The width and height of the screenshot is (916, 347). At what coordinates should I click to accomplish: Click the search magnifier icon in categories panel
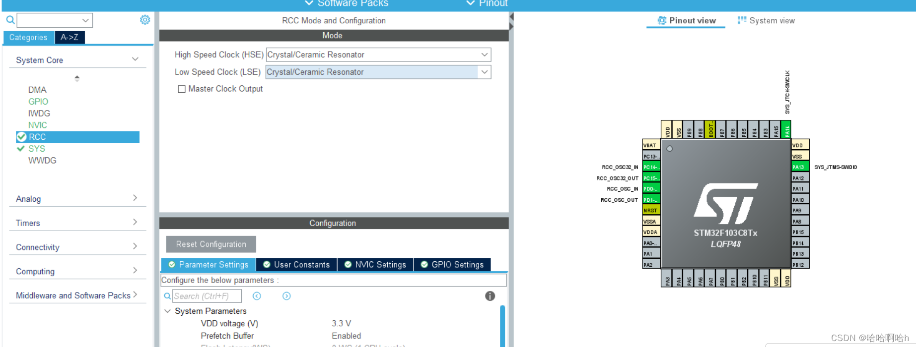click(x=10, y=20)
